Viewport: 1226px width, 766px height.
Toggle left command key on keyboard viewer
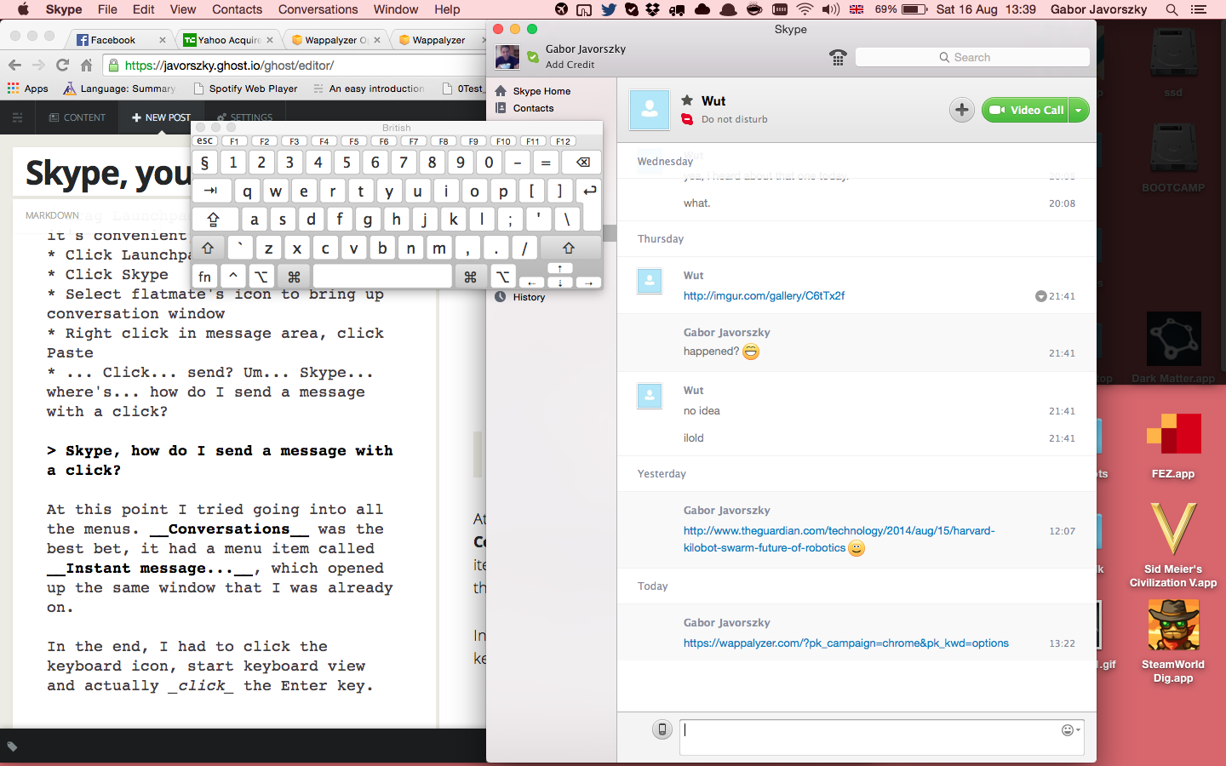click(x=294, y=277)
